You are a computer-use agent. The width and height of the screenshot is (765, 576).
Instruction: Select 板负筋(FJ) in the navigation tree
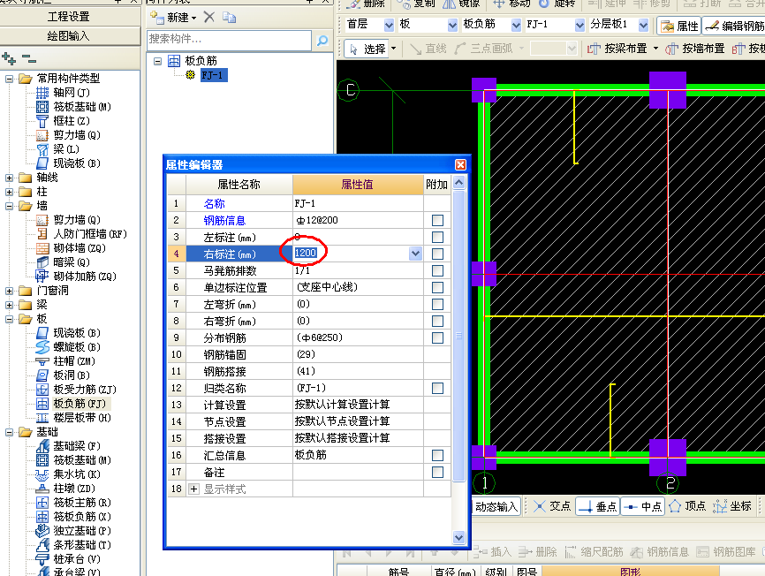(79, 404)
